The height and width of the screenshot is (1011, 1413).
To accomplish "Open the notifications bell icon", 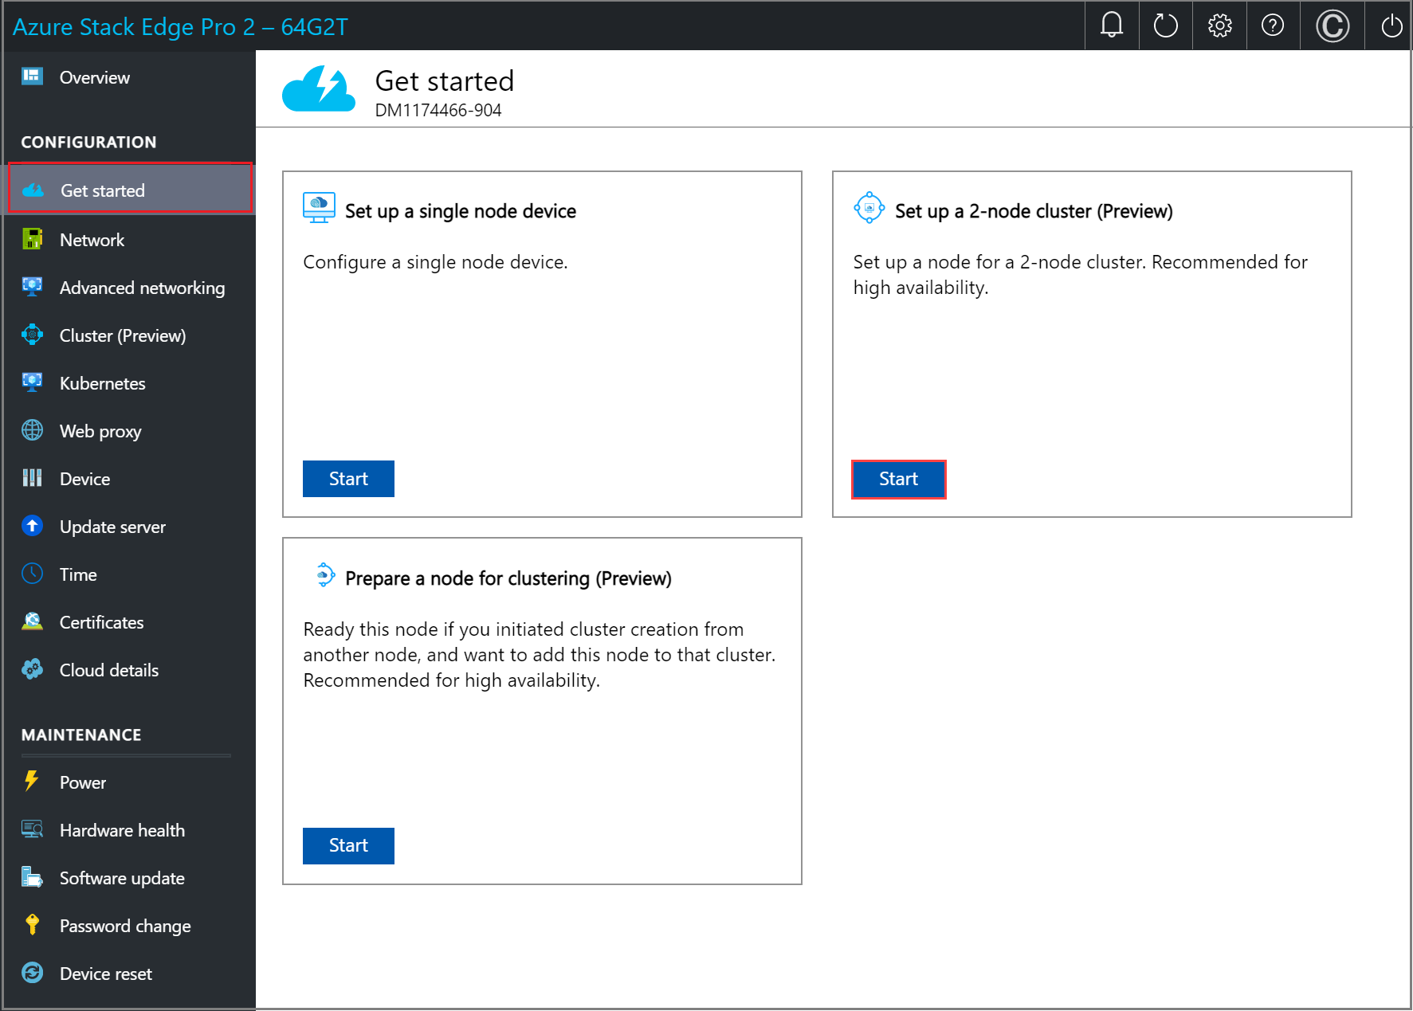I will click(1111, 25).
